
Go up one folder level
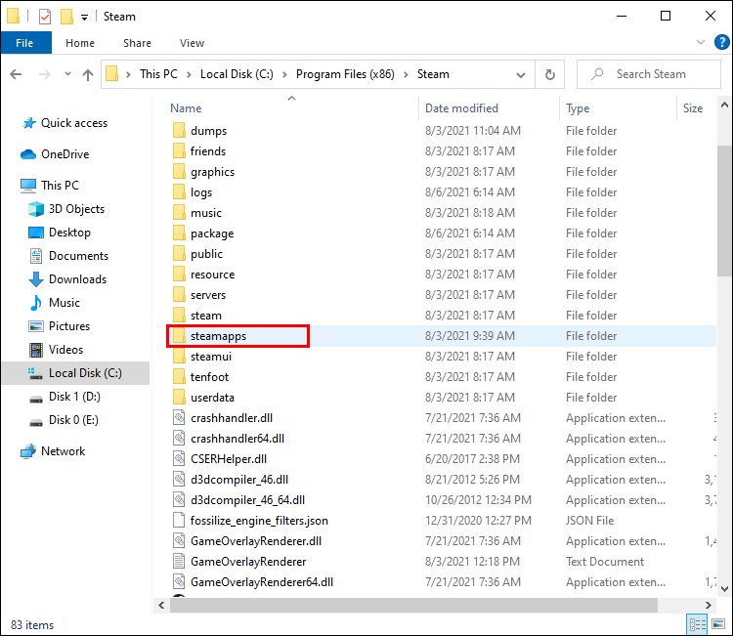[x=88, y=74]
